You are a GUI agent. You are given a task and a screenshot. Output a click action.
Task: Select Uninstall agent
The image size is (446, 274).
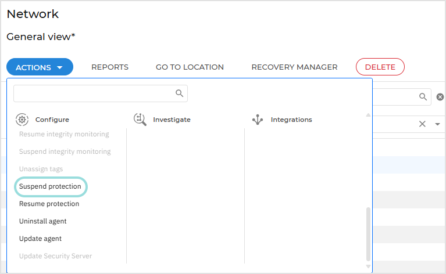pyautogui.click(x=42, y=221)
